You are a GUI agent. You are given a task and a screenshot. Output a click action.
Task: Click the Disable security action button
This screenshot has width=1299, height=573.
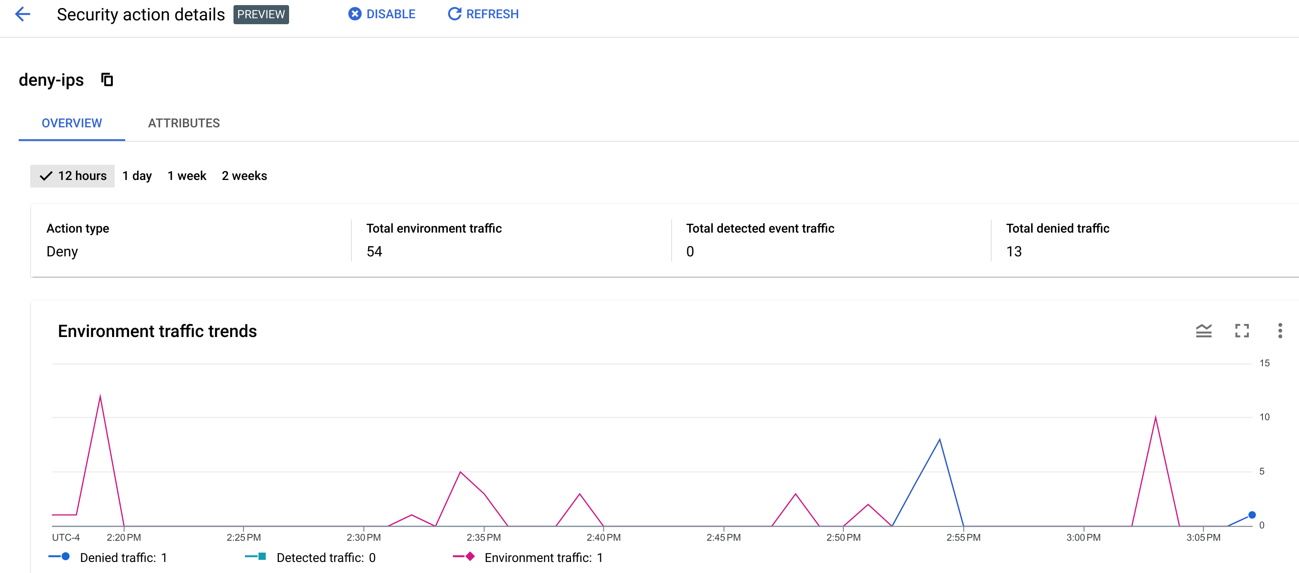pos(380,14)
